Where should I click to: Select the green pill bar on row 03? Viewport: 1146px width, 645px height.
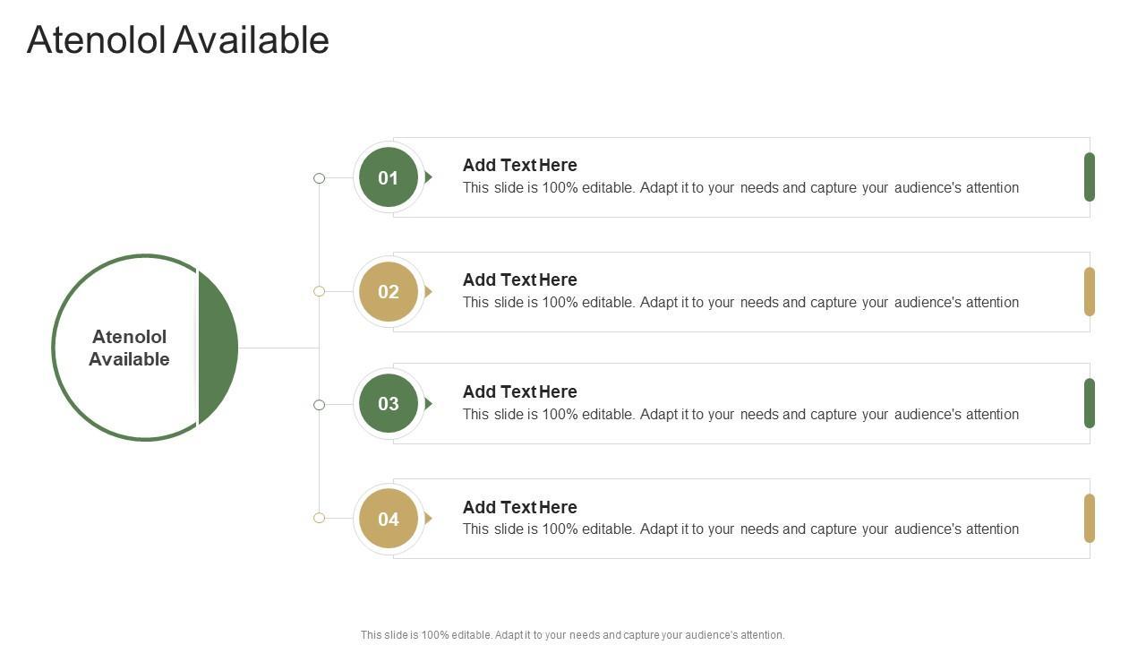pyautogui.click(x=1090, y=403)
